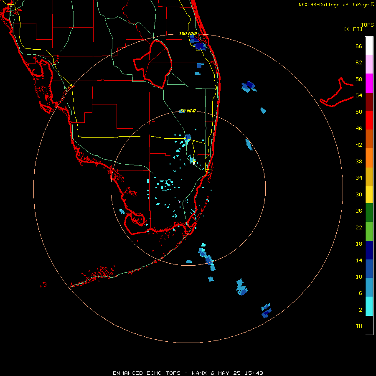Image resolution: width=376 pixels, height=376 pixels.
Task: Select the 50 scale label
Action: click(x=359, y=112)
